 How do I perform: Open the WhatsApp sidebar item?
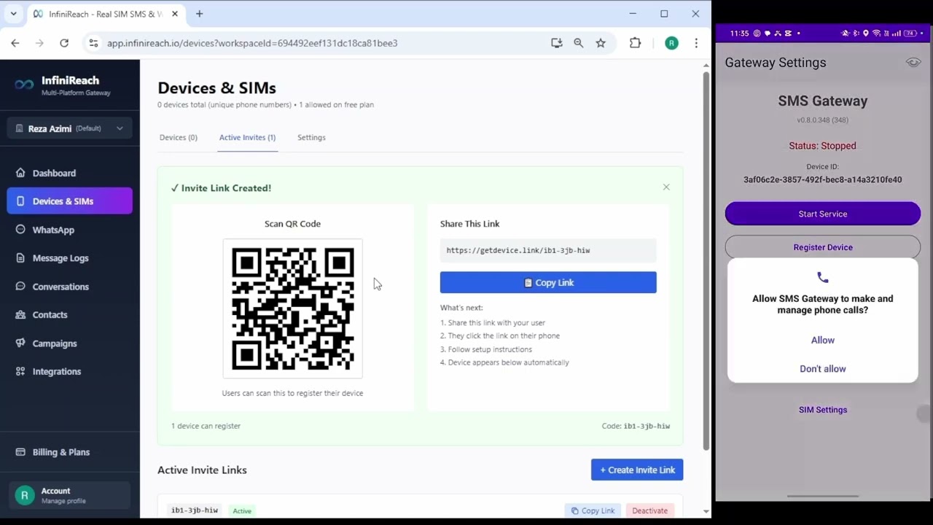point(70,230)
